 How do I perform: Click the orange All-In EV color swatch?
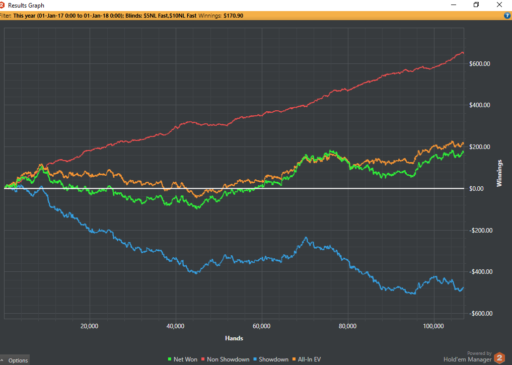point(294,359)
